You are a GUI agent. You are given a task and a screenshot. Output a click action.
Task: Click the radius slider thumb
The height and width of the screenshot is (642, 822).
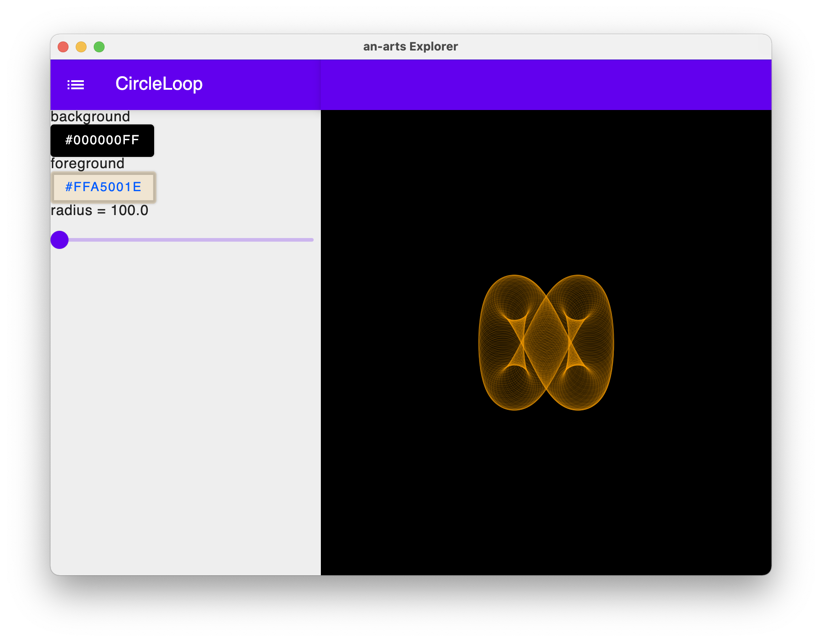click(x=59, y=240)
